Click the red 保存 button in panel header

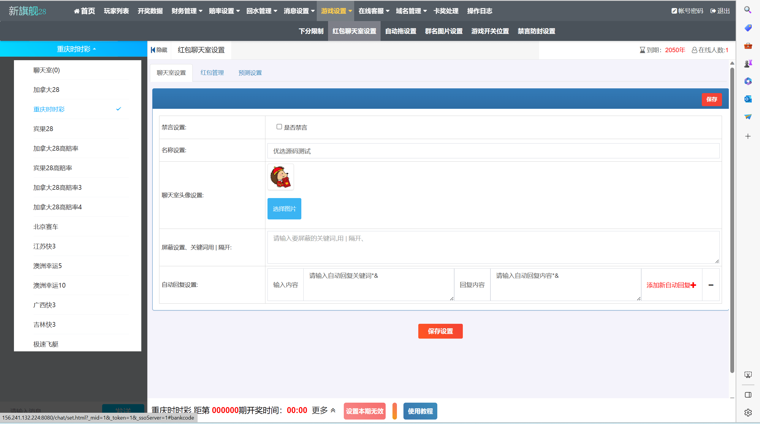pyautogui.click(x=712, y=99)
